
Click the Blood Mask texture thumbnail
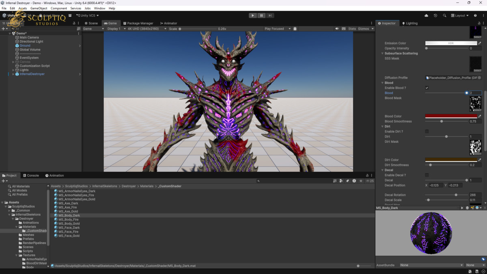(x=475, y=104)
